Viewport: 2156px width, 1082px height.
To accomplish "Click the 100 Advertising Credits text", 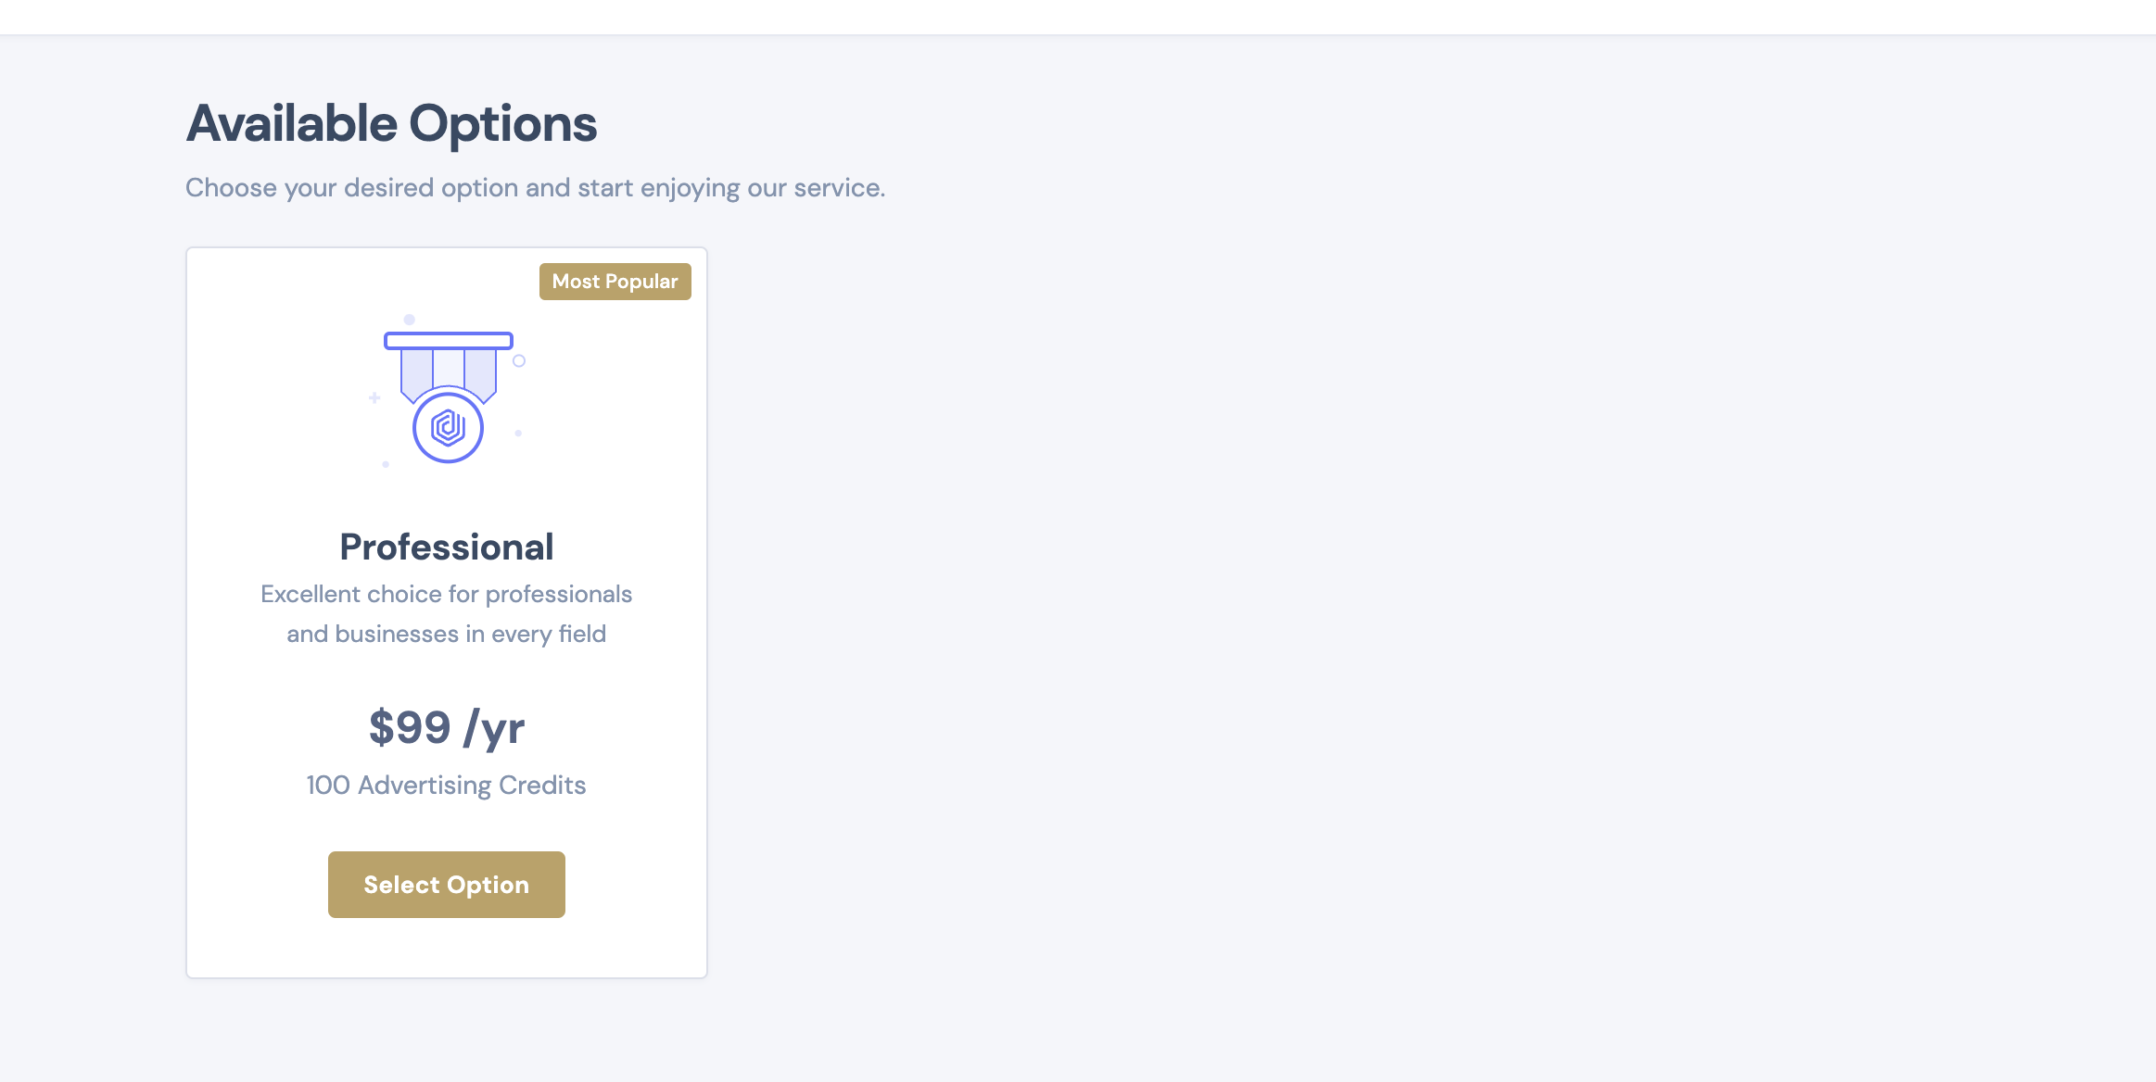I will (x=446, y=786).
